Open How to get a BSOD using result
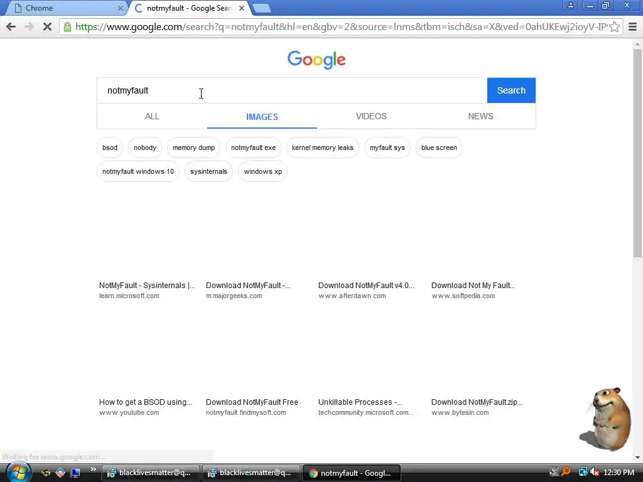The image size is (643, 482). click(x=146, y=402)
